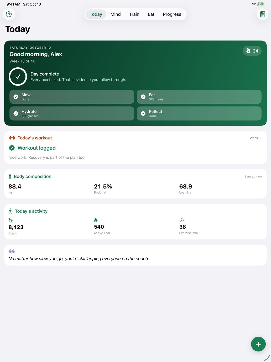Tap the battery charging status icon
Viewport: 271px width, 362px height.
coord(260,4)
